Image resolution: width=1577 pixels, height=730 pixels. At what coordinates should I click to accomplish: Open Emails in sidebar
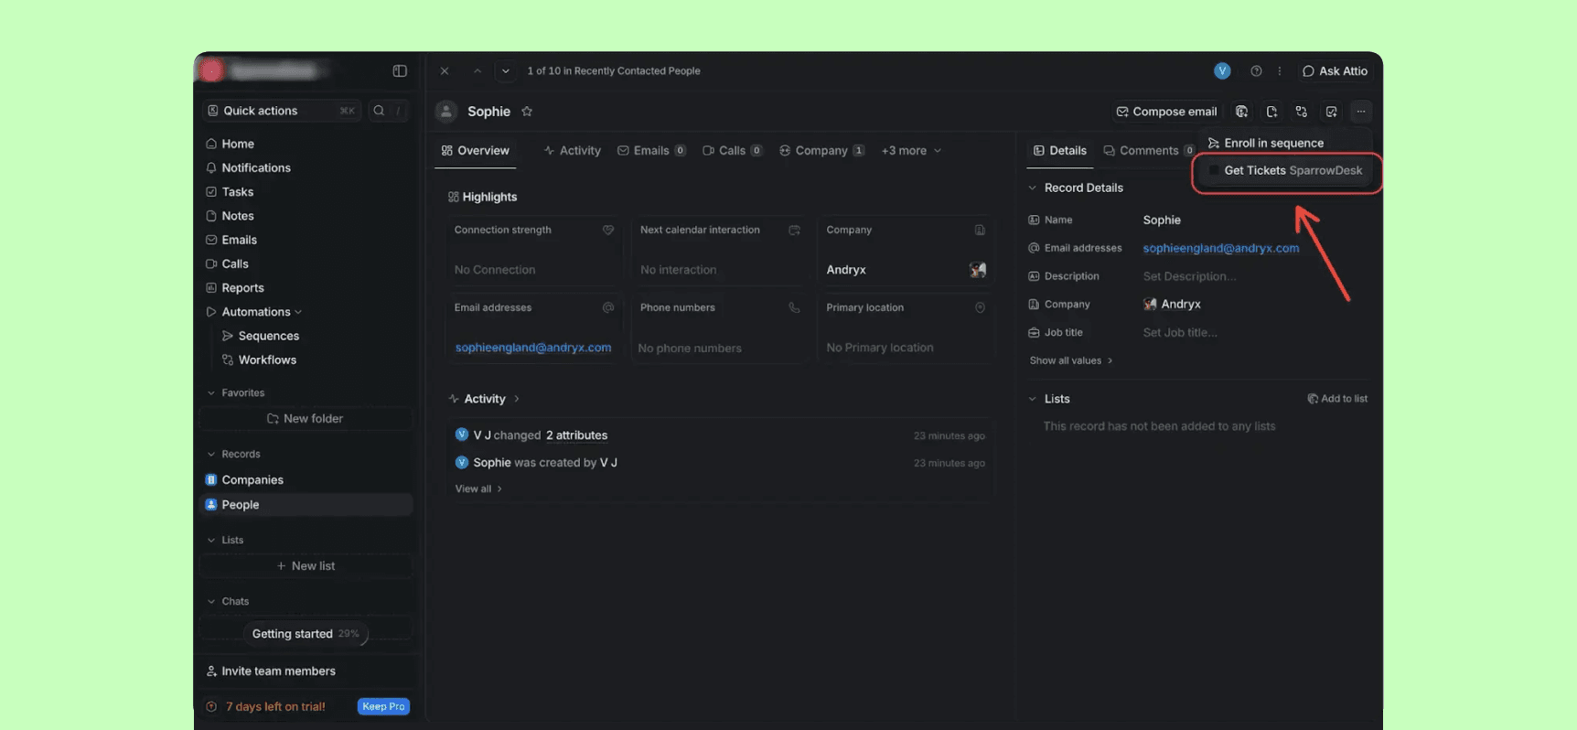(306, 240)
